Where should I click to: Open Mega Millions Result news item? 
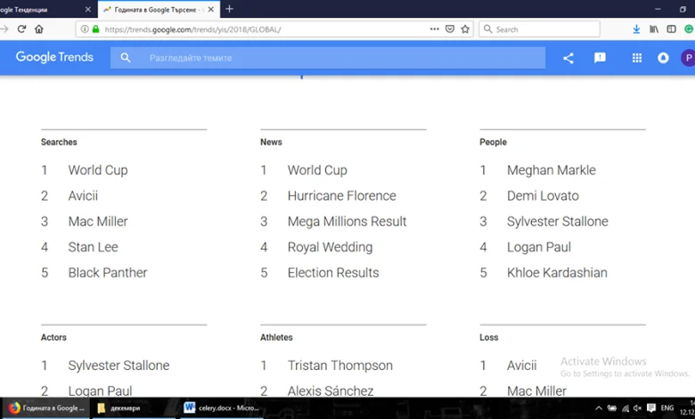coord(347,221)
